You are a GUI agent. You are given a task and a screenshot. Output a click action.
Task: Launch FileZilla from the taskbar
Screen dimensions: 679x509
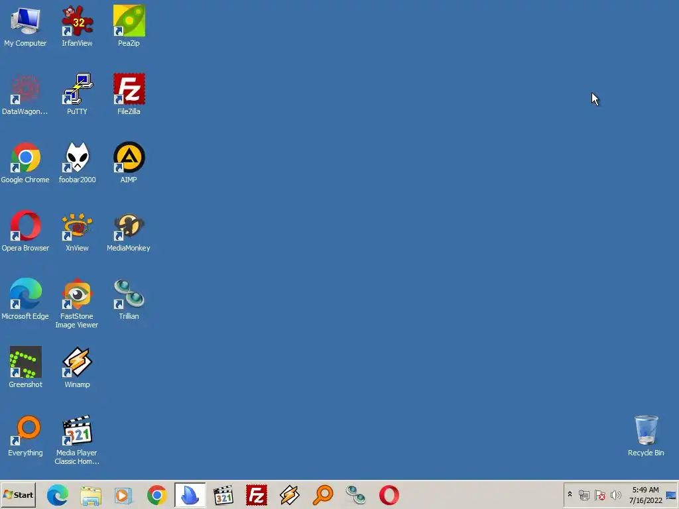pos(257,495)
